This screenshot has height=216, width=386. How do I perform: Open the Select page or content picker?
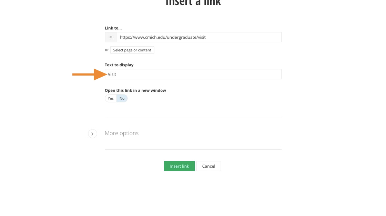132,50
